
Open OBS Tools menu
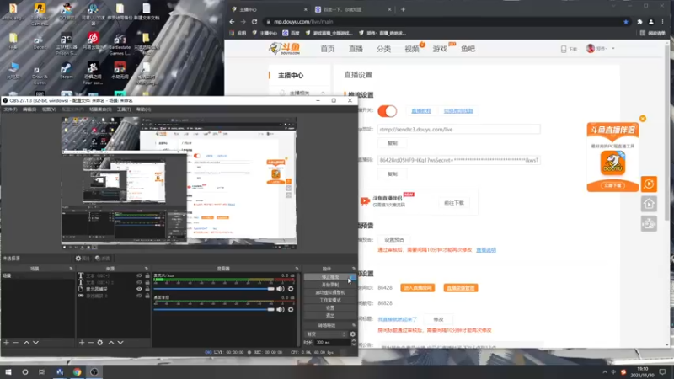point(124,109)
